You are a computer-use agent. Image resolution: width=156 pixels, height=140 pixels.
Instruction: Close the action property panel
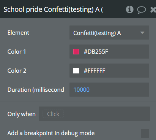click(x=153, y=10)
